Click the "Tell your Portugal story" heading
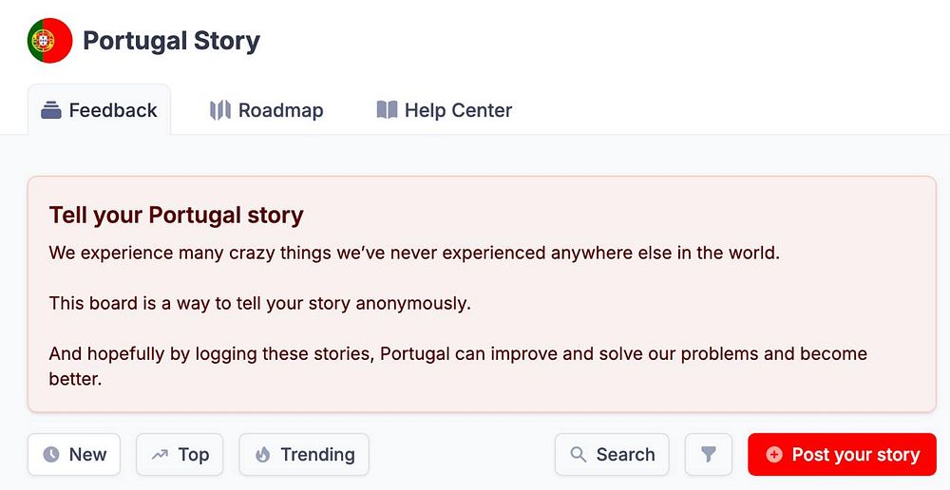Image resolution: width=950 pixels, height=490 pixels. point(176,216)
